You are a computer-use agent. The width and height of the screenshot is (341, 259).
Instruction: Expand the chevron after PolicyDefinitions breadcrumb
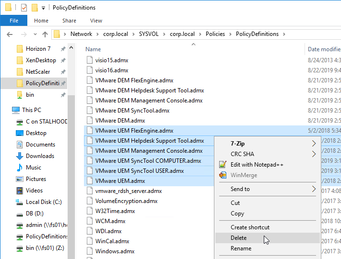(x=284, y=34)
